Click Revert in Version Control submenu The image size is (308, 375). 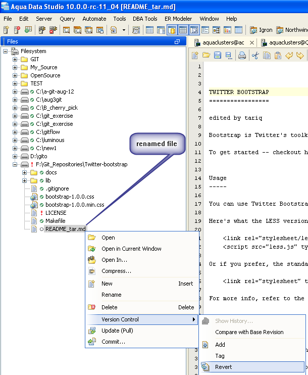252,367
